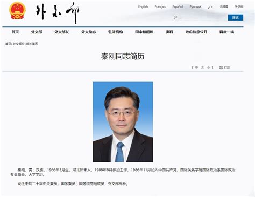Click the biography paragraph starting 秦刚，男，汉族
The image size is (255, 197).
pos(123,172)
